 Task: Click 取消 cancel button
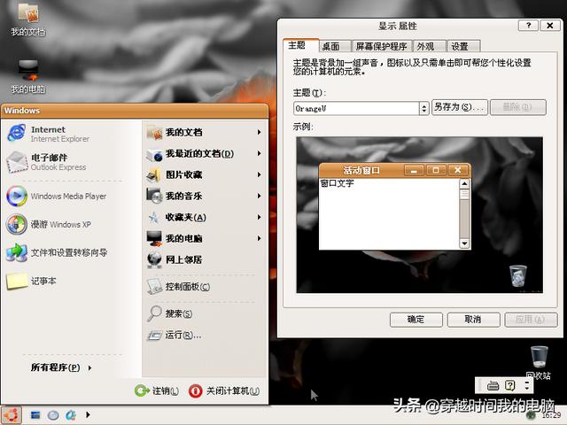pyautogui.click(x=473, y=320)
